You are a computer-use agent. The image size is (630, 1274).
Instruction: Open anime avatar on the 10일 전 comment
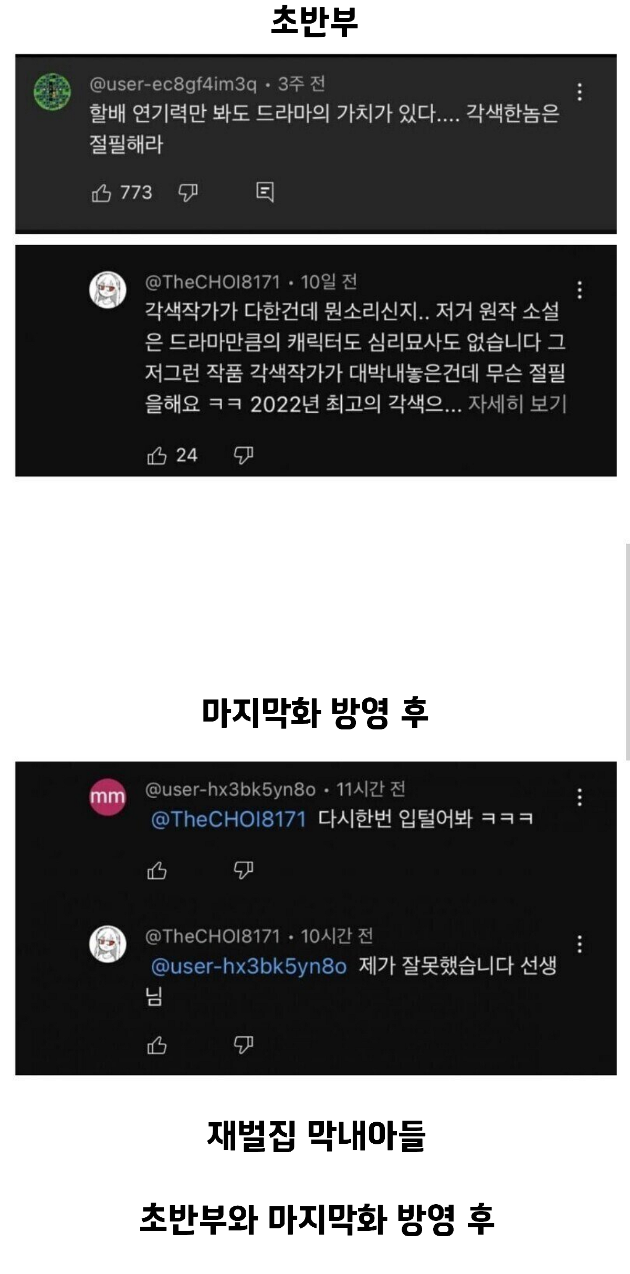point(108,290)
